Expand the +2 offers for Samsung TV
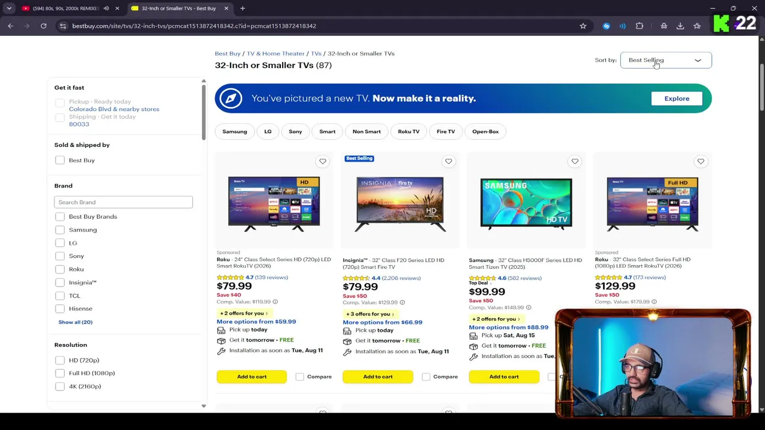Viewport: 765px width, 430px height. pyautogui.click(x=495, y=319)
